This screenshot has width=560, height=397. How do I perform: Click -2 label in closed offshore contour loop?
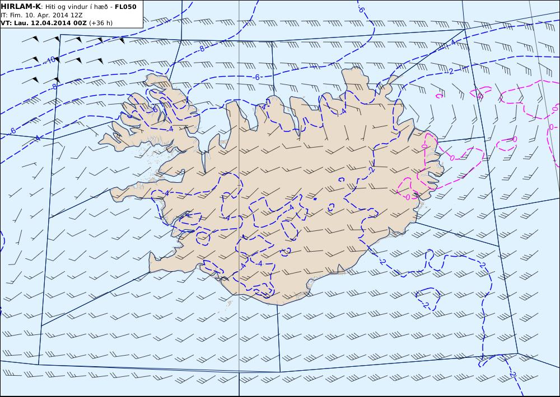tap(424, 305)
